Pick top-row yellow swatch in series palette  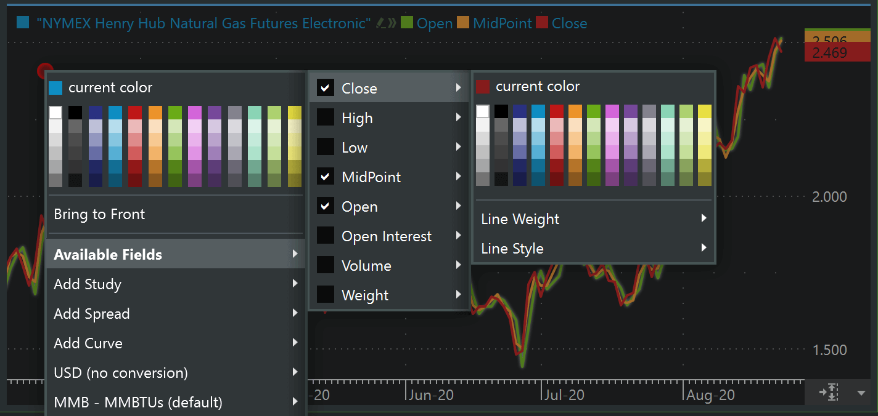point(295,113)
